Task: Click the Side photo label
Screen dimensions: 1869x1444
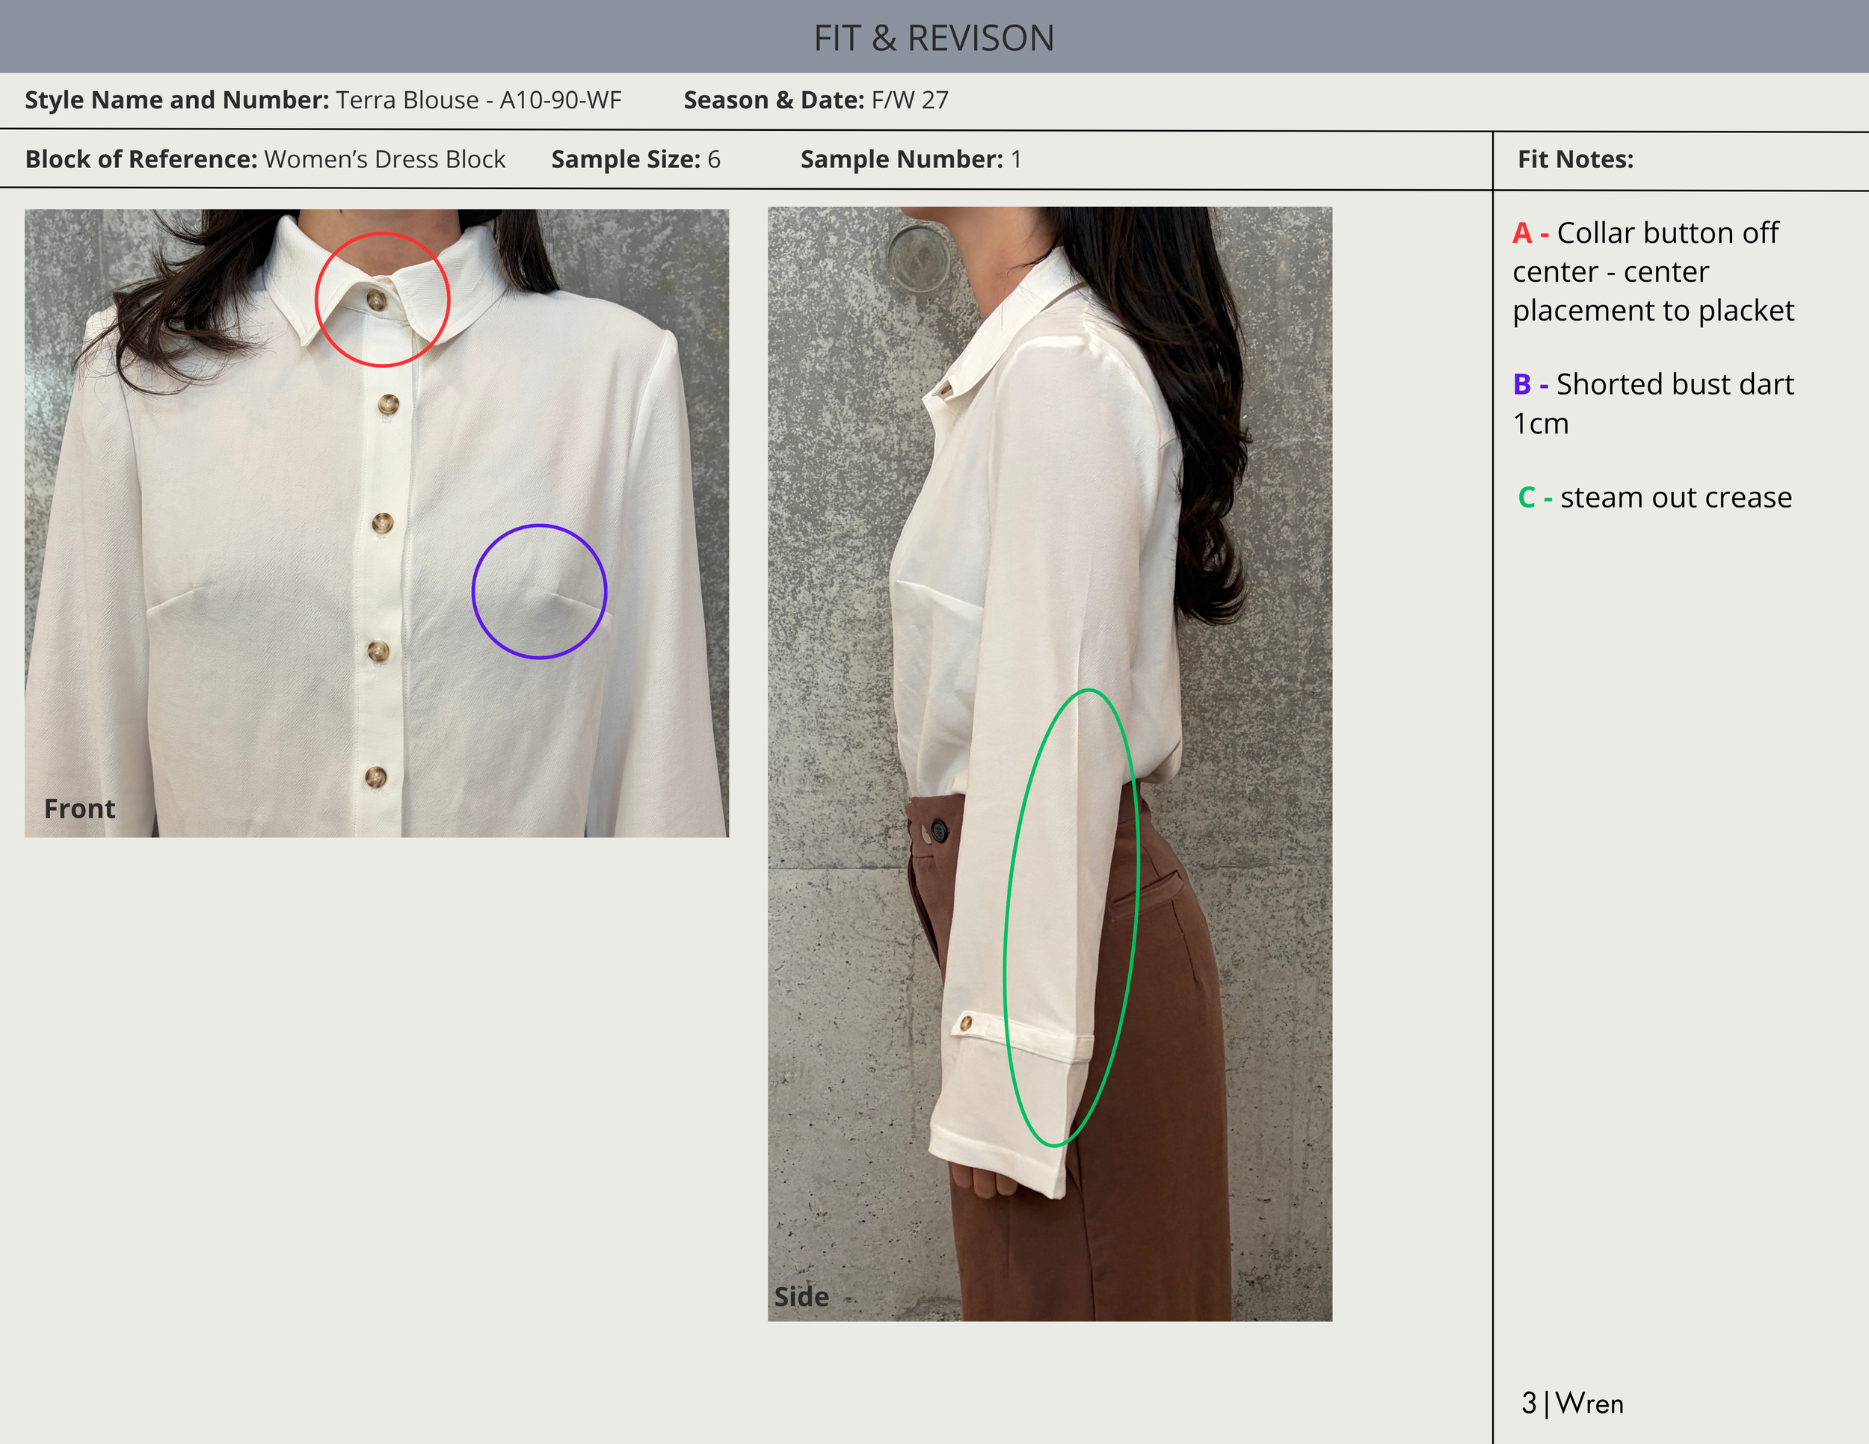Action: [801, 1296]
